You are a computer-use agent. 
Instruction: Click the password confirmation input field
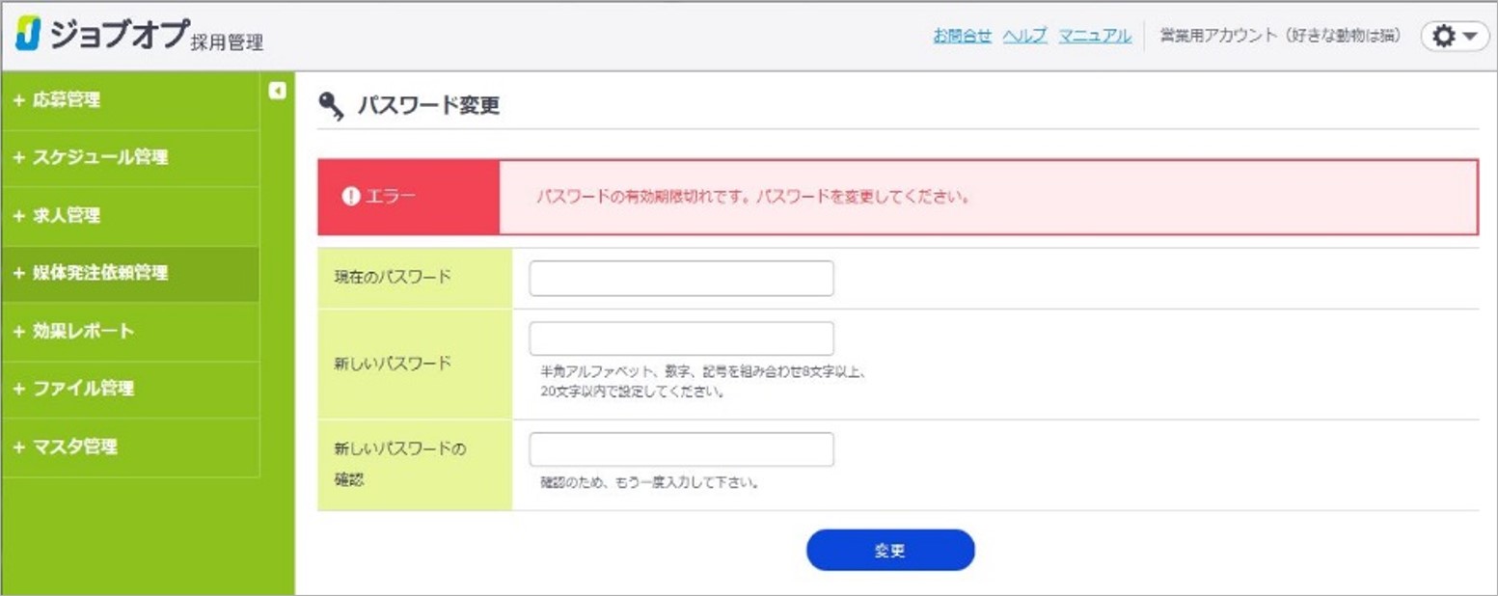tap(680, 448)
